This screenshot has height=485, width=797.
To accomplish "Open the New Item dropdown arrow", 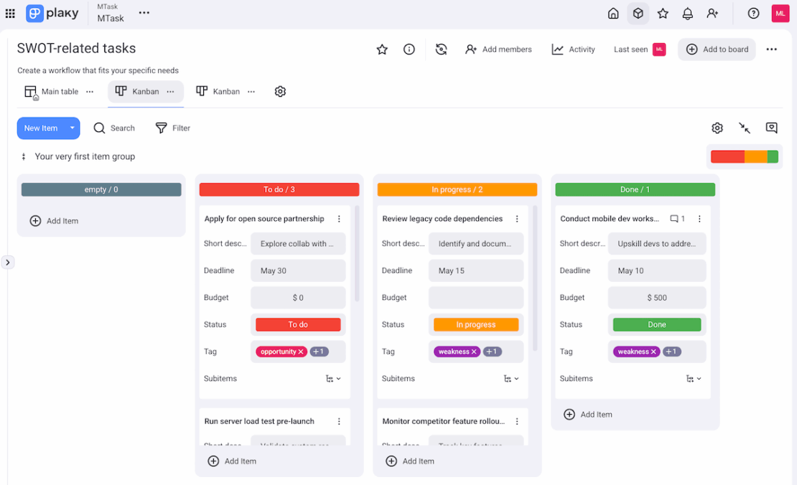I will click(x=72, y=128).
